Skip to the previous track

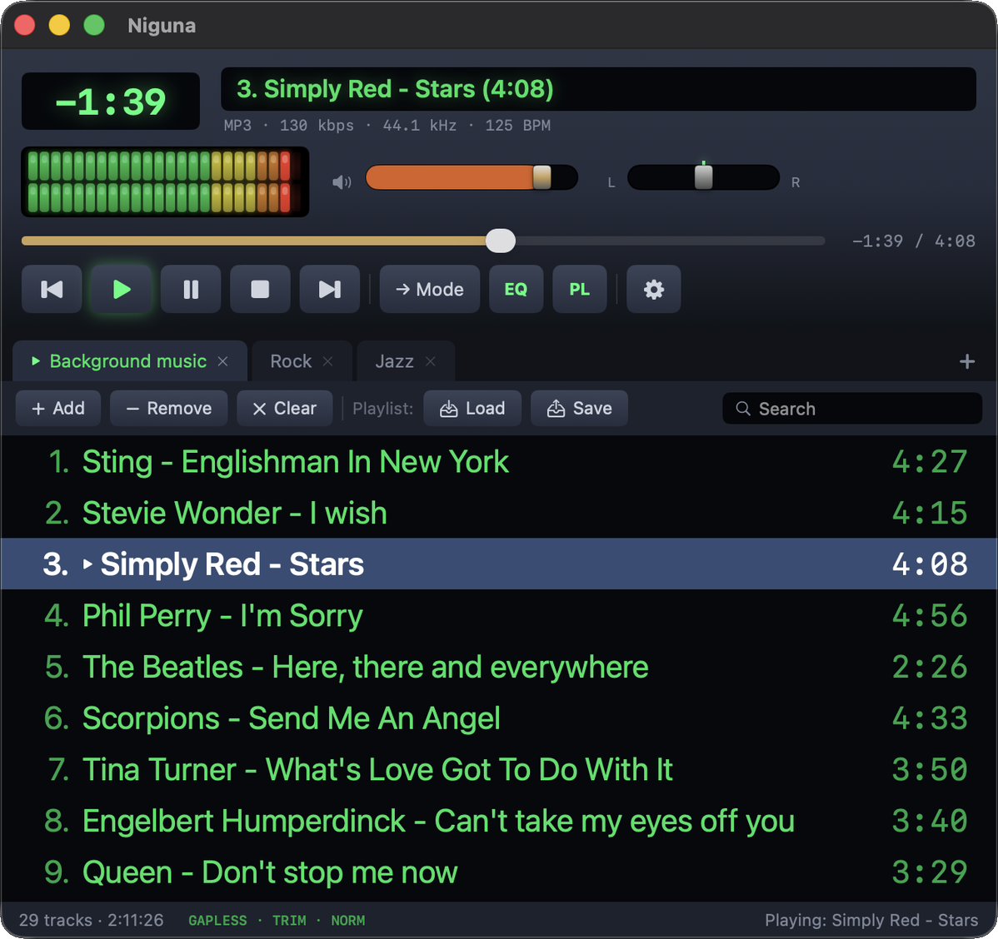point(52,290)
